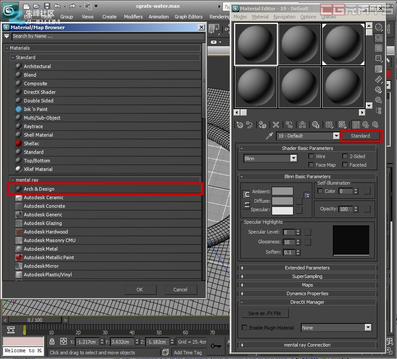The width and height of the screenshot is (397, 359).
Task: Click the Make Preview icon
Action: click(x=379, y=80)
